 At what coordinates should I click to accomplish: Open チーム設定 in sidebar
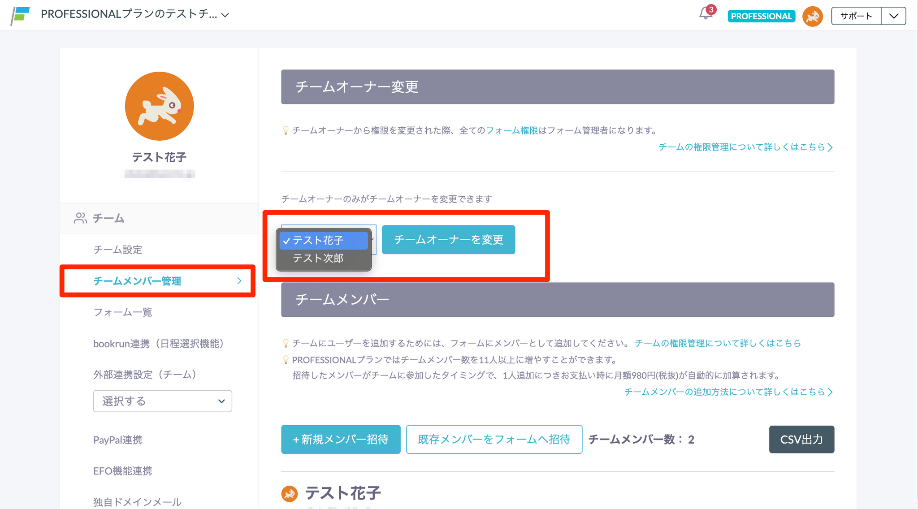click(117, 250)
